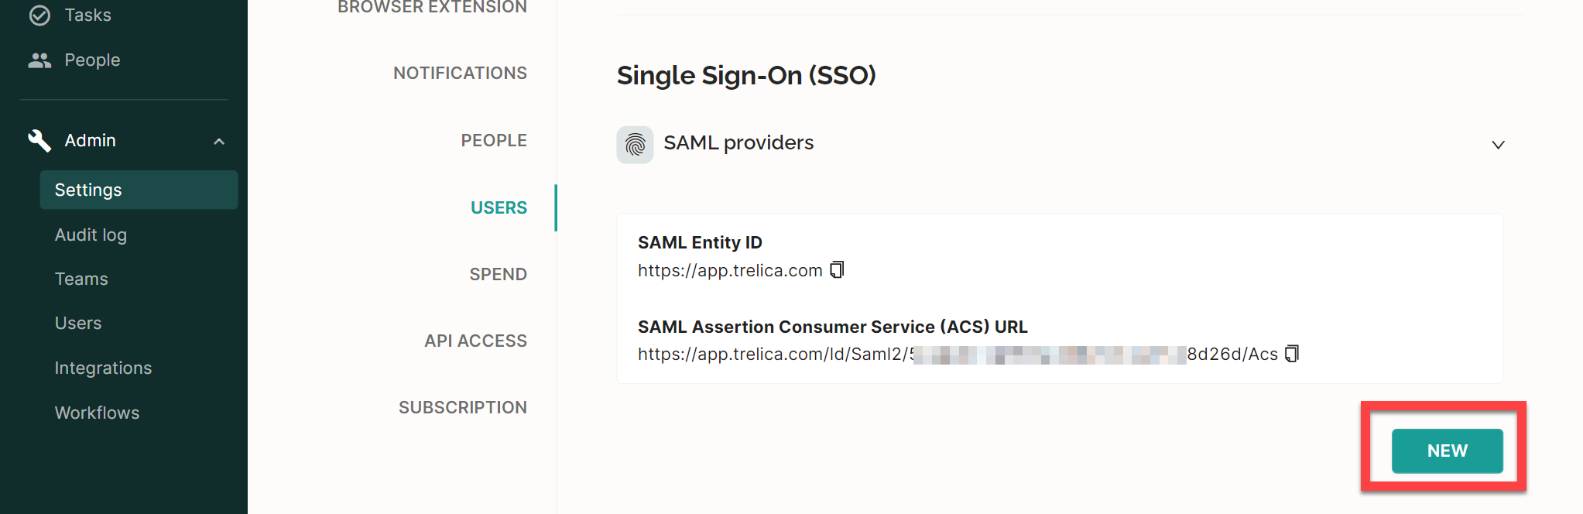Open Workflows in sidebar
This screenshot has height=514, width=1583.
click(97, 413)
